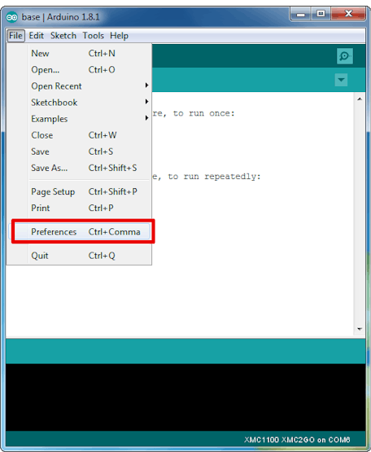This screenshot has height=452, width=371.
Task: Open the tab dropdown arrow button
Action: [x=341, y=80]
